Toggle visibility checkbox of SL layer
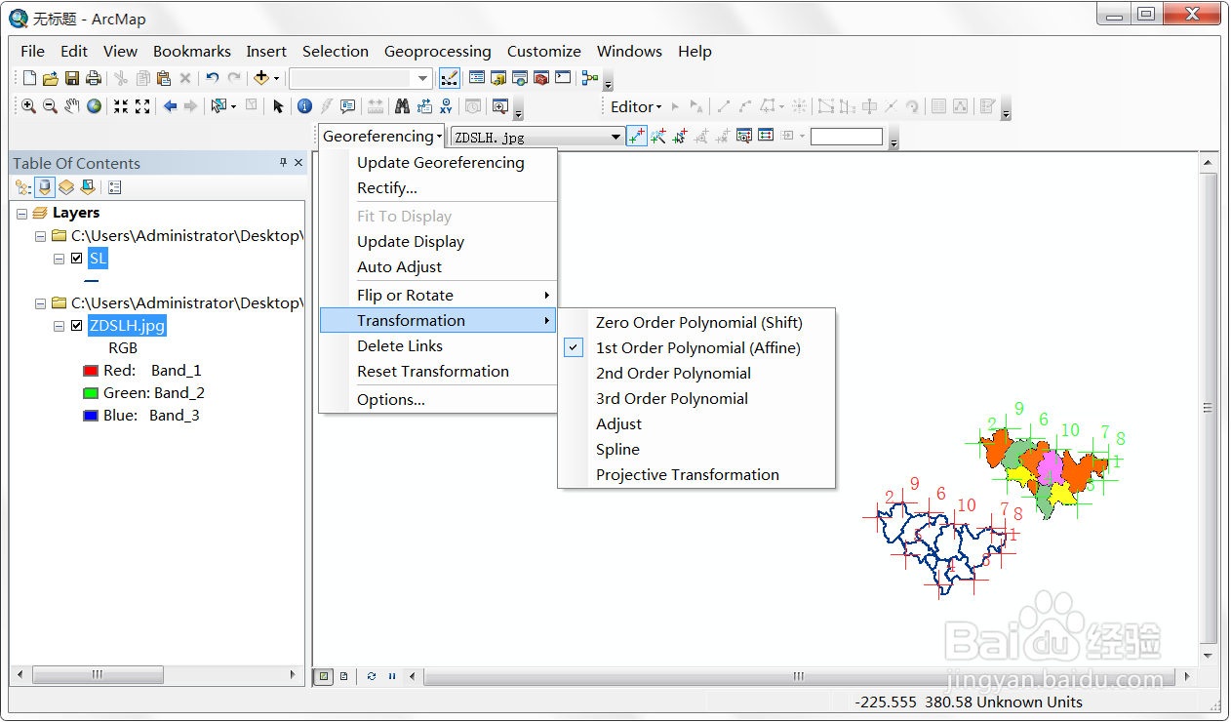Image resolution: width=1231 pixels, height=722 pixels. coord(76,259)
